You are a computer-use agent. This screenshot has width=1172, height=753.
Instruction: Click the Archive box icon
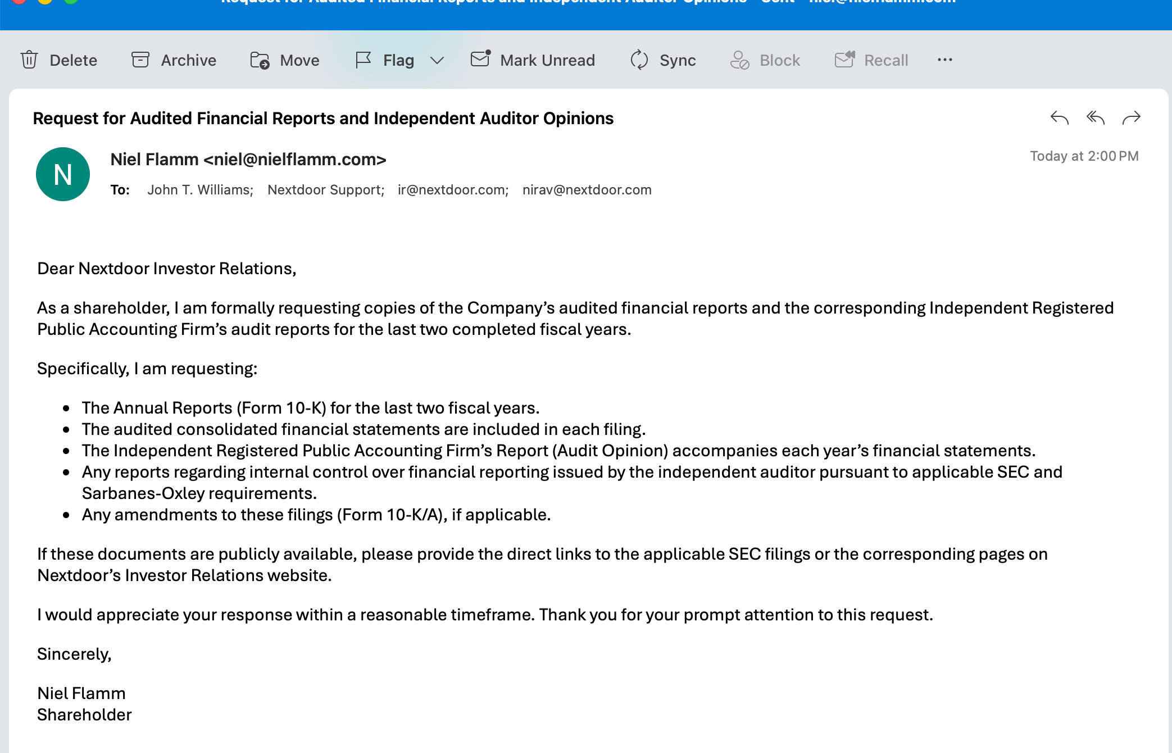click(140, 60)
